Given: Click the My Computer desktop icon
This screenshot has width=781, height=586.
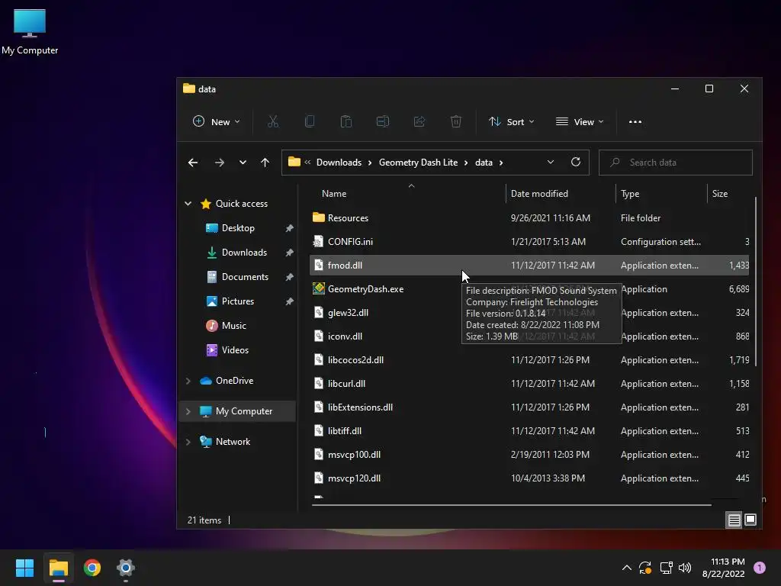Looking at the screenshot, I should pos(30,32).
